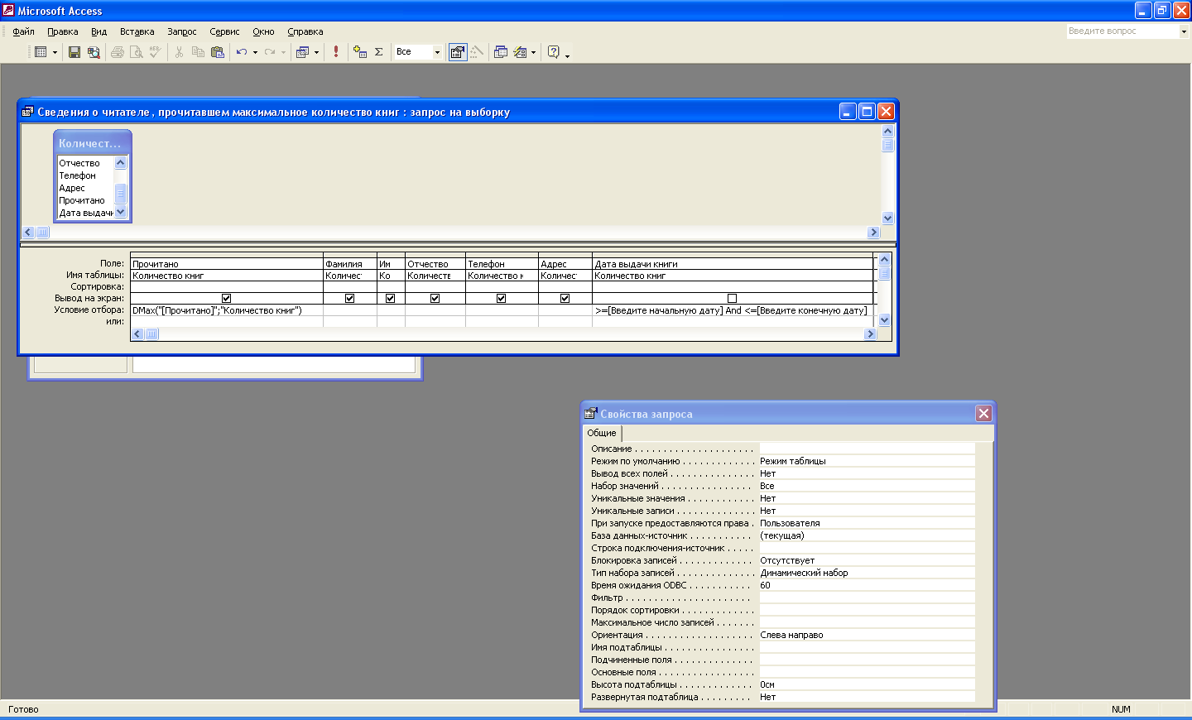Viewport: 1192px width, 720px height.
Task: Uncheck Show box for Прочитано field
Action: click(226, 298)
